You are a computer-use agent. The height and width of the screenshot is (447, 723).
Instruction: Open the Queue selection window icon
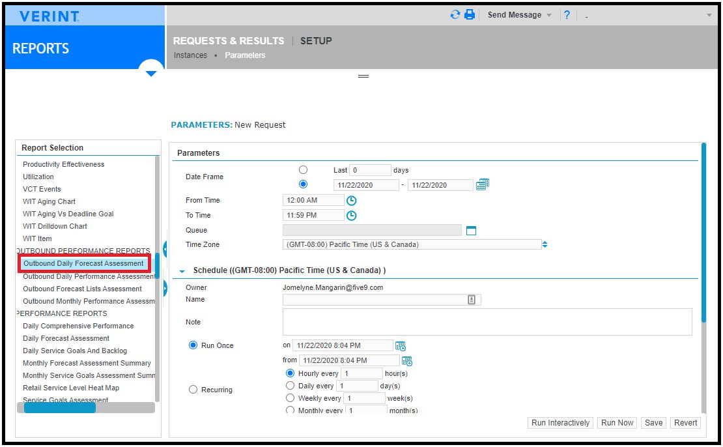471,231
